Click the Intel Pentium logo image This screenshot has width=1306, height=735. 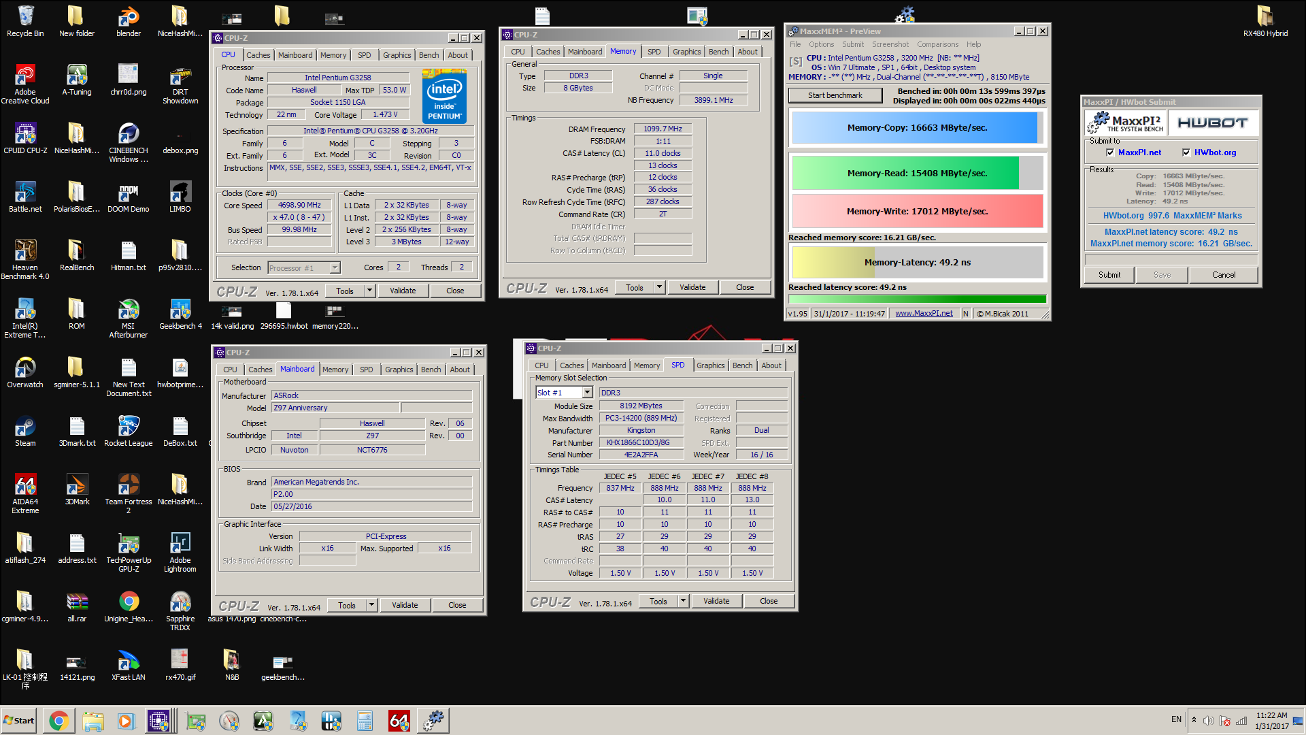[444, 95]
